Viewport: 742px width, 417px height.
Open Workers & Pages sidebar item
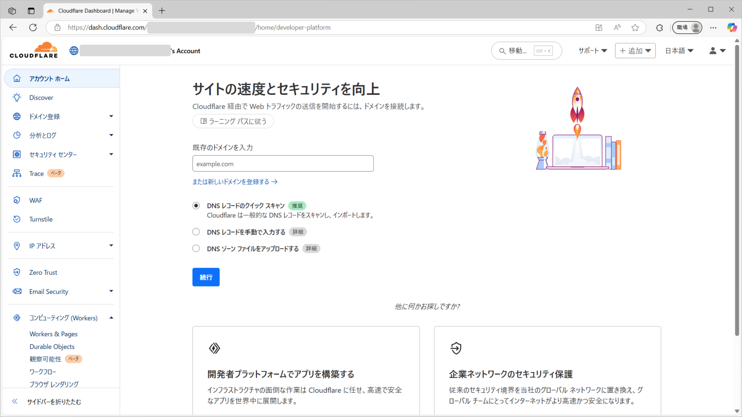click(x=54, y=334)
